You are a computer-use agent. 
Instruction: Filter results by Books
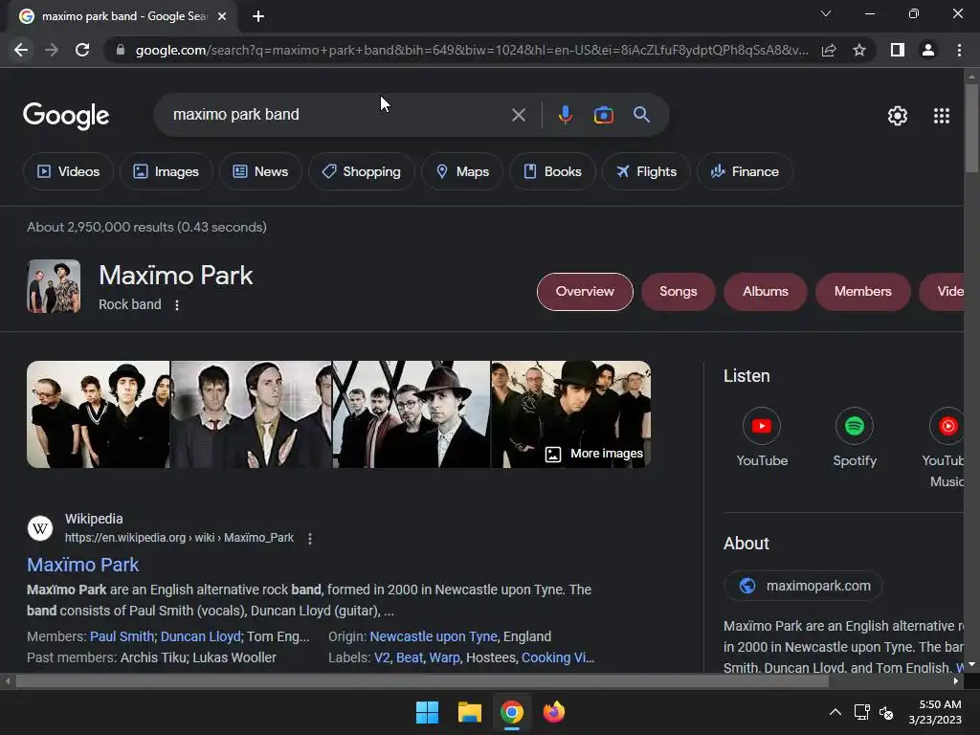click(x=552, y=171)
